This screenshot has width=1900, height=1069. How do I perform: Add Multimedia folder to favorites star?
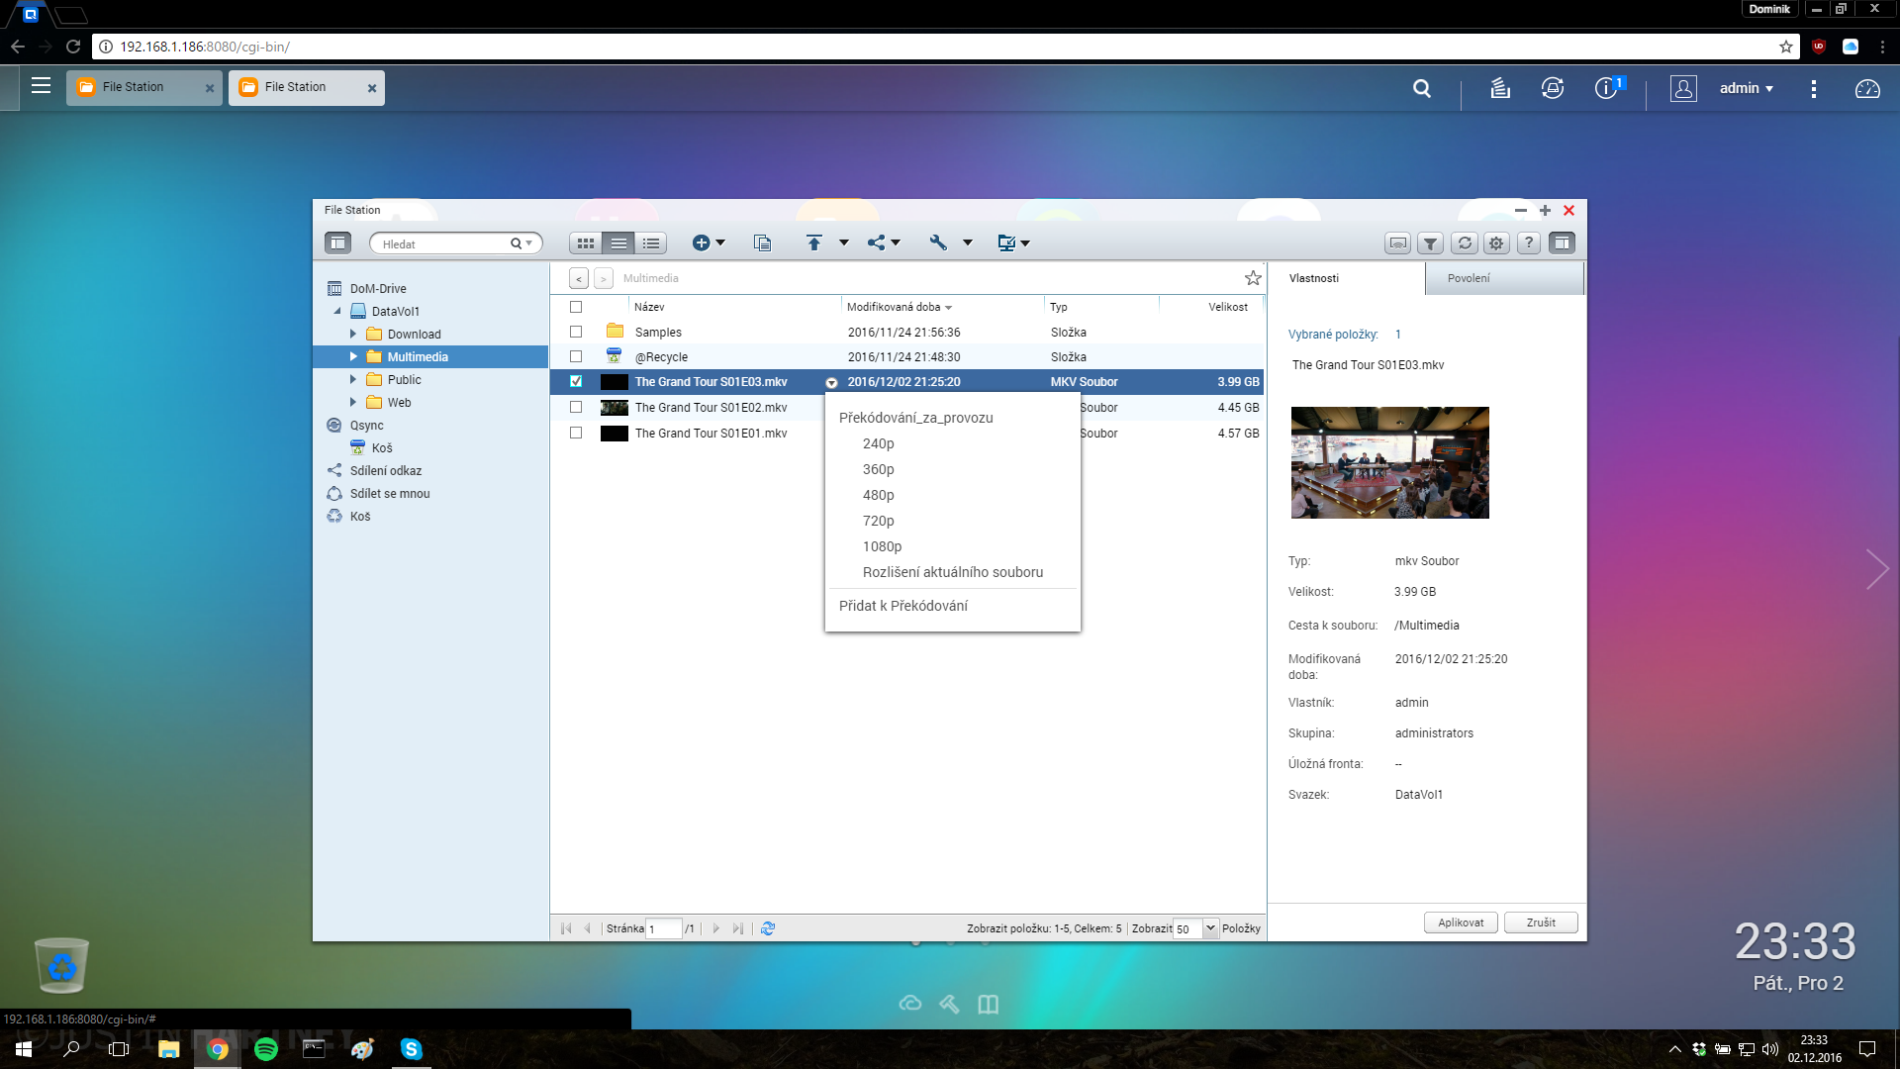(x=1252, y=278)
